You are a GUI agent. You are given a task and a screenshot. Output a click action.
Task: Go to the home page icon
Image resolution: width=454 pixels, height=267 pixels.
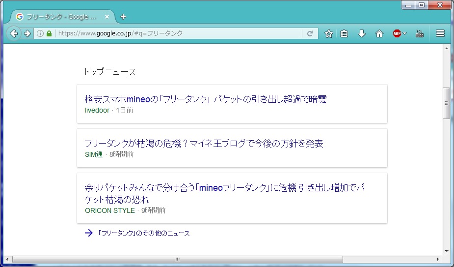379,33
